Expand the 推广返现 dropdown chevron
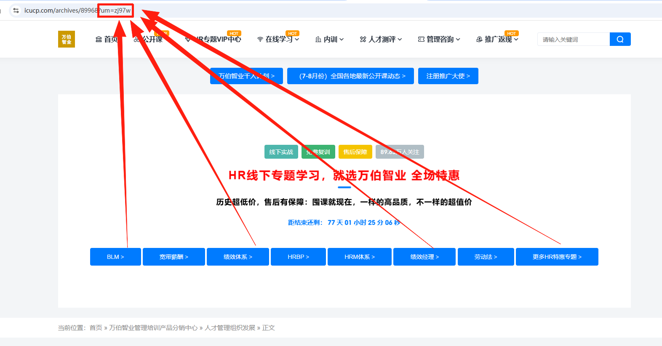The image size is (662, 346). tap(516, 40)
